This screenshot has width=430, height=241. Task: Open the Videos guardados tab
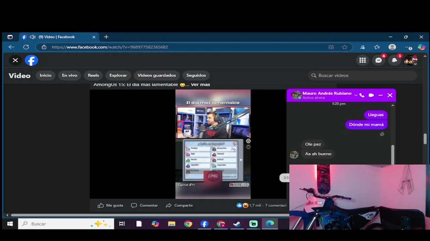point(157,75)
